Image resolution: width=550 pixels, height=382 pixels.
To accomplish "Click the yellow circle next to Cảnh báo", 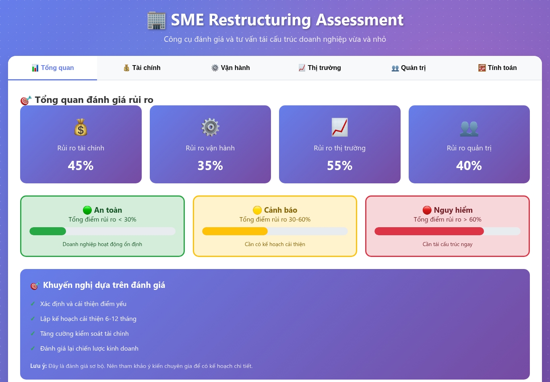I will click(x=257, y=210).
